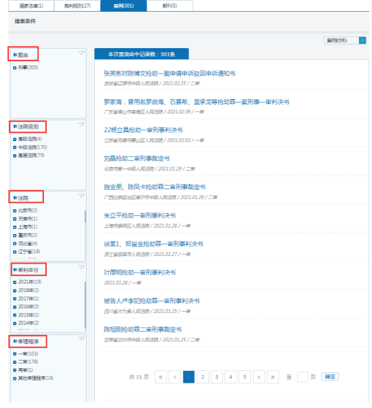This screenshot has width=372, height=408.
Task: Open 刘晶抢劫二审刑事裁定书 case link
Action: [137, 158]
